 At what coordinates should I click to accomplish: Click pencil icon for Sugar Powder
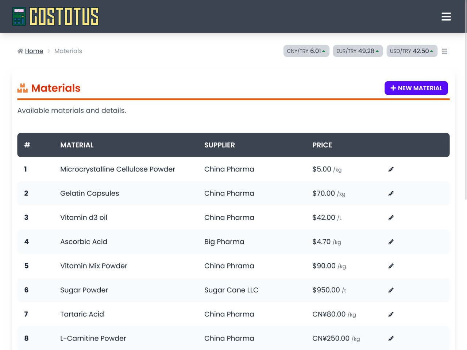click(x=391, y=290)
